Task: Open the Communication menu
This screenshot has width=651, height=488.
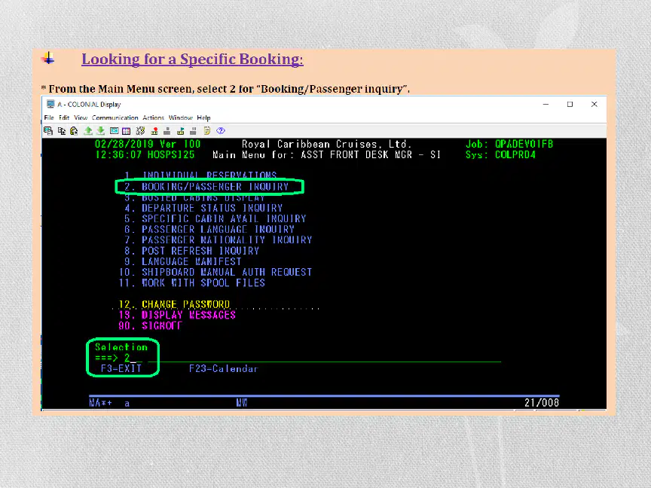Action: click(115, 117)
